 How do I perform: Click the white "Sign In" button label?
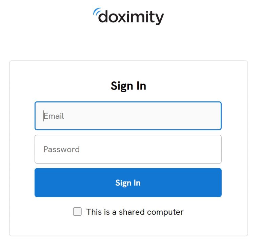(128, 183)
